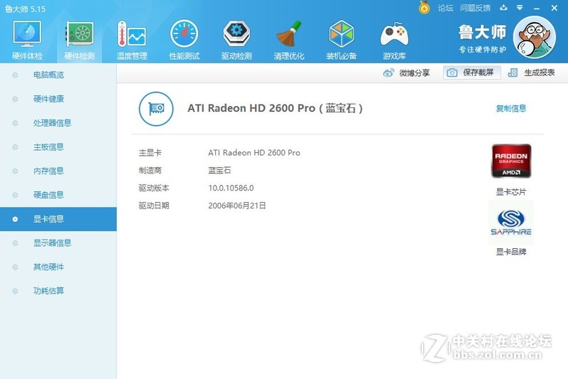Click the Sapphire brand logo
This screenshot has height=379, width=568.
pos(511,222)
